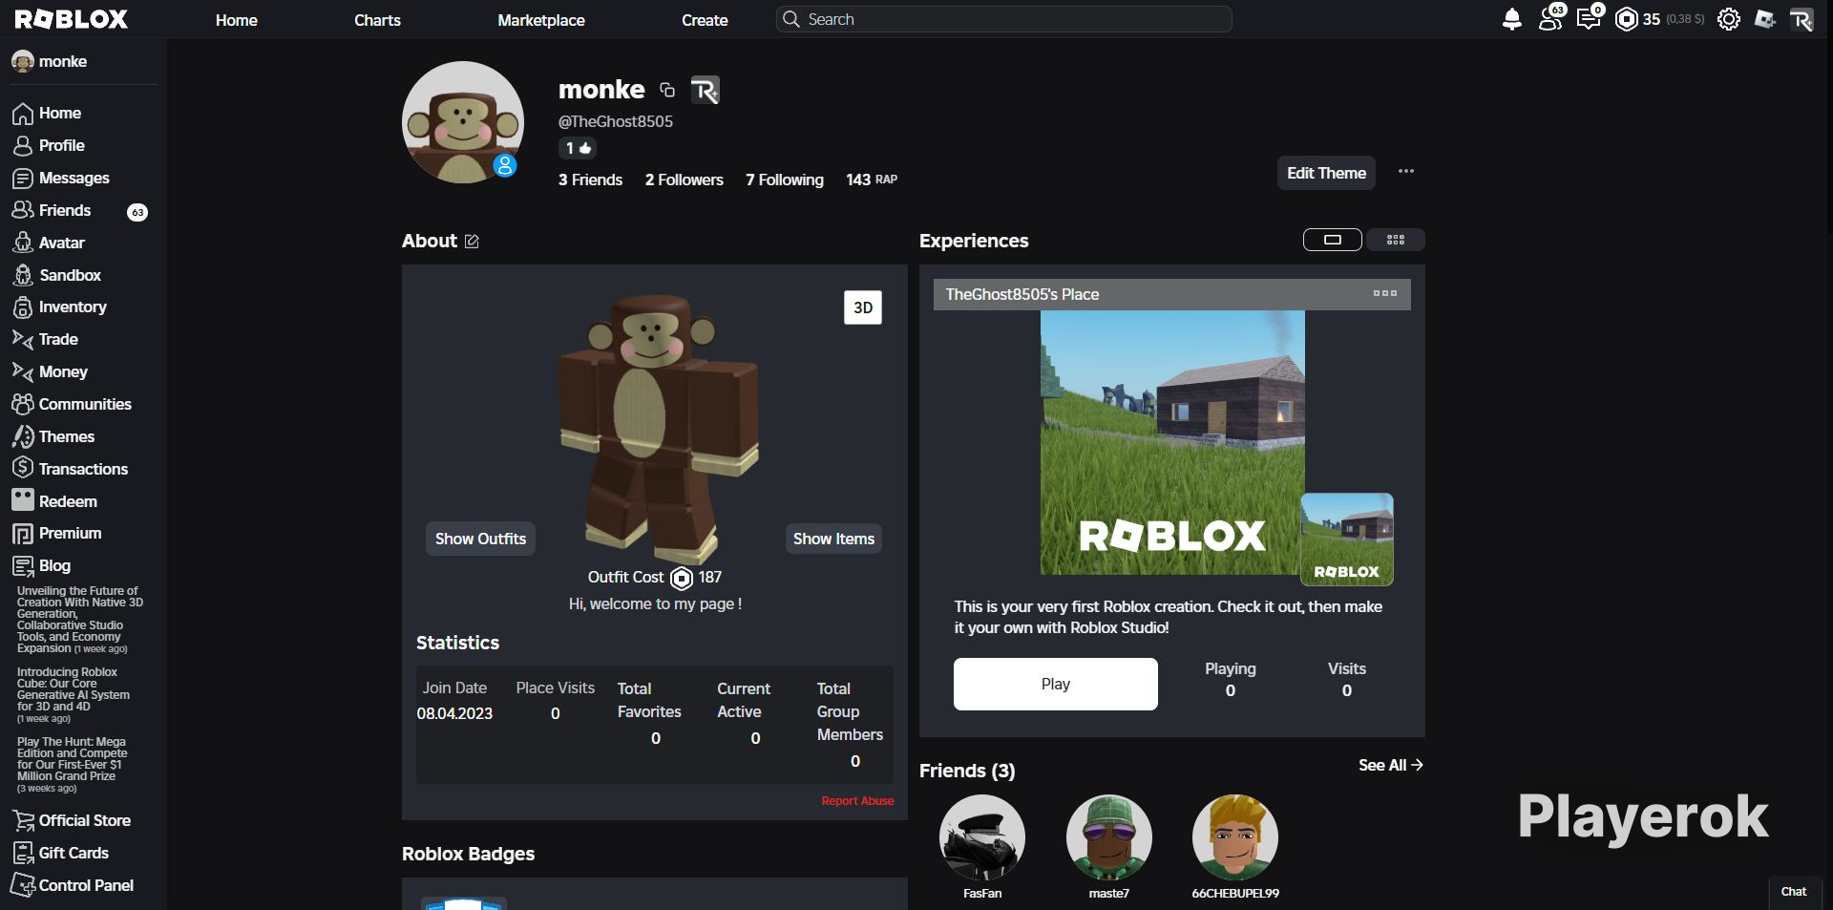Click the 143 RAP value

click(x=872, y=180)
